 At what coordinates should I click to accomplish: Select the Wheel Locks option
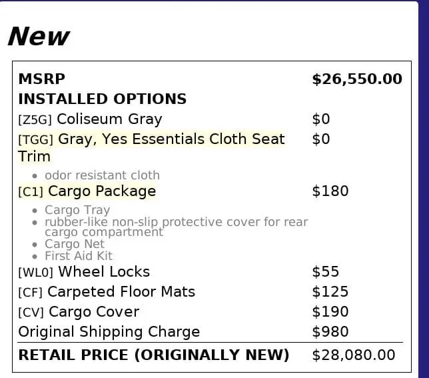pos(103,272)
